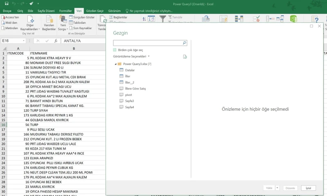This screenshot has width=327, height=196.
Task: Toggle the Filter funnel icon
Action: pyautogui.click(x=163, y=19)
